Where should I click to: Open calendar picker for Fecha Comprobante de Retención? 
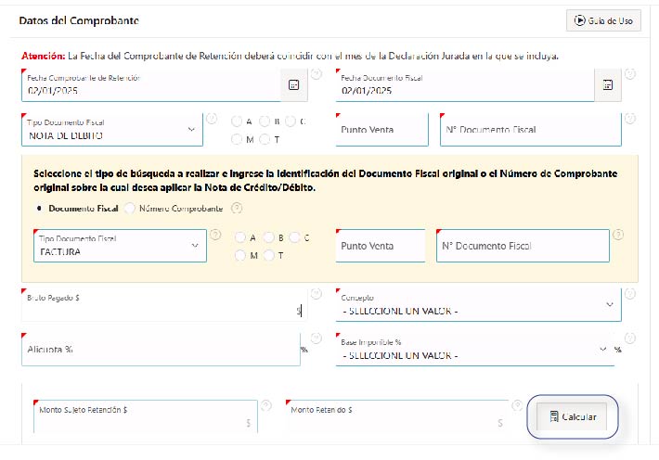pyautogui.click(x=293, y=85)
